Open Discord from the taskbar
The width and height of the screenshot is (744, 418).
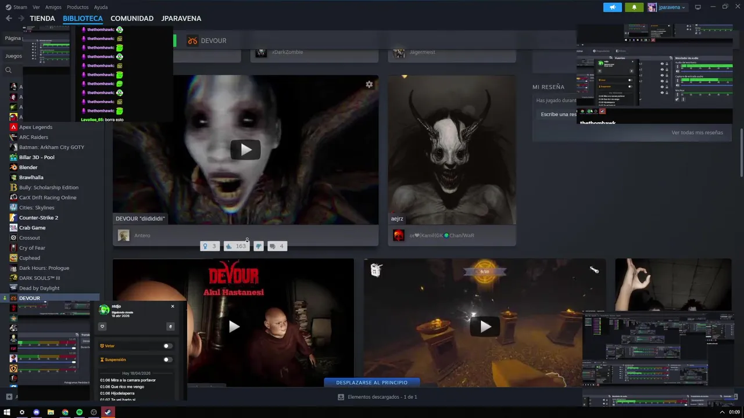click(36, 412)
